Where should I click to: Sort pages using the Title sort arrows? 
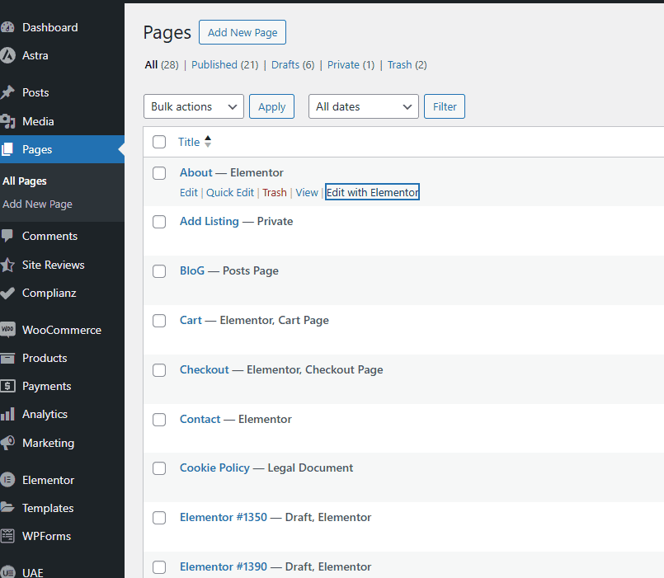tap(208, 142)
